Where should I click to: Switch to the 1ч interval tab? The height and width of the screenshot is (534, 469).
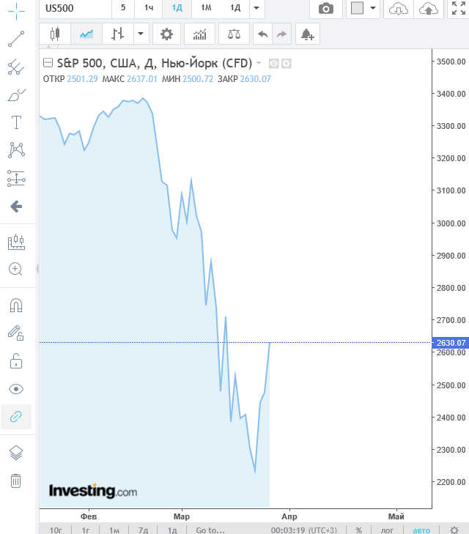click(149, 8)
